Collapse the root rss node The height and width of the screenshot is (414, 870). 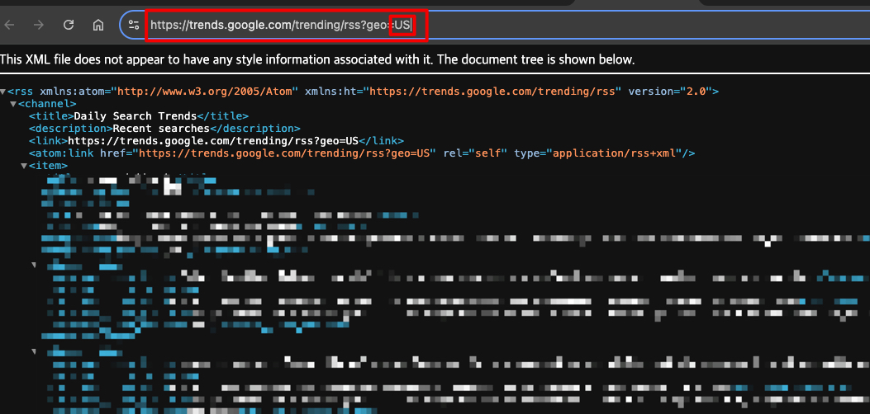[x=3, y=92]
